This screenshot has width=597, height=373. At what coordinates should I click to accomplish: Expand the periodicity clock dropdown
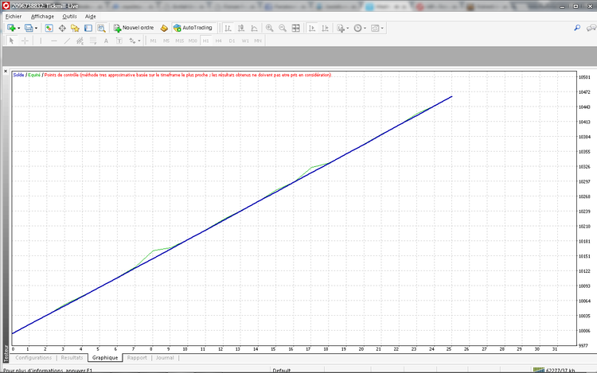(x=365, y=28)
